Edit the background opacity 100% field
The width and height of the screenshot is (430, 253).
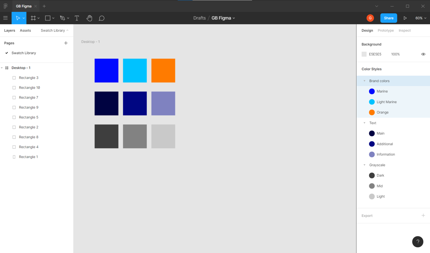[395, 54]
